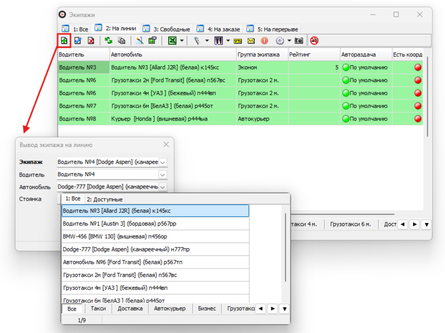Click the yellow envelope message icon
The image size is (445, 333).
coord(251,41)
